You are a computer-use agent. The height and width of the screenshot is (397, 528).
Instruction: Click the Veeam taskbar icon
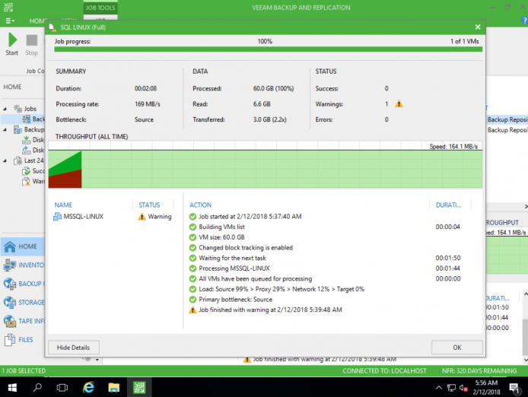point(139,388)
